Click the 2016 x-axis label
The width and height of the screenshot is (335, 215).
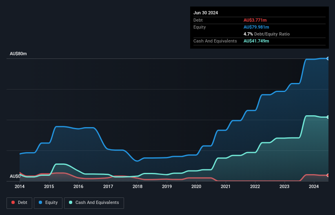coord(78,186)
